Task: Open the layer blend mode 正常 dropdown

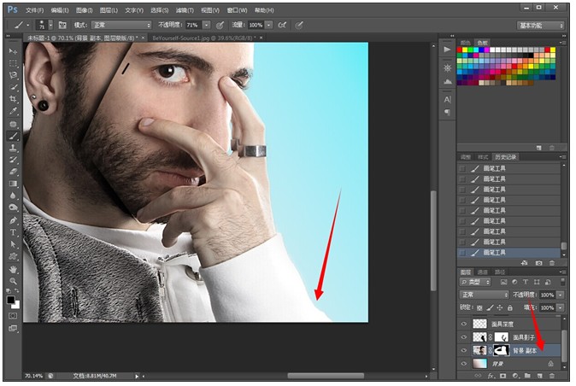Action: coord(485,295)
